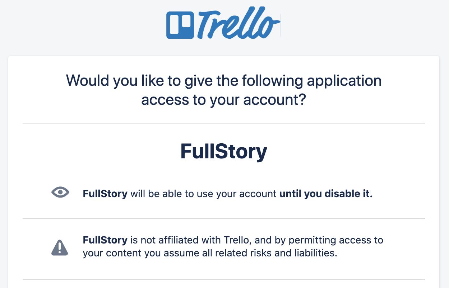Click the "is not affiliated with" text
Viewport: 449px width, 288px height.
[175, 240]
